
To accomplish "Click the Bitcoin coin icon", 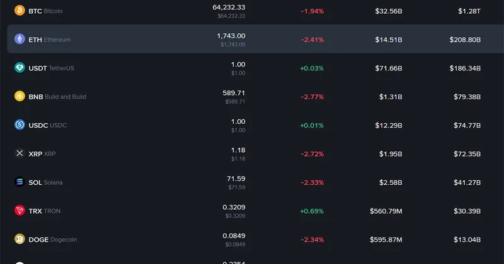I will click(x=20, y=11).
